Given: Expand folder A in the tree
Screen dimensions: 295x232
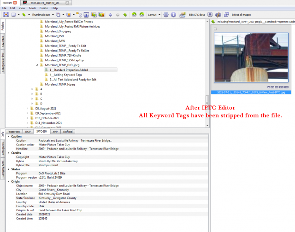Looking at the screenshot, I should pyautogui.click(x=32, y=89).
